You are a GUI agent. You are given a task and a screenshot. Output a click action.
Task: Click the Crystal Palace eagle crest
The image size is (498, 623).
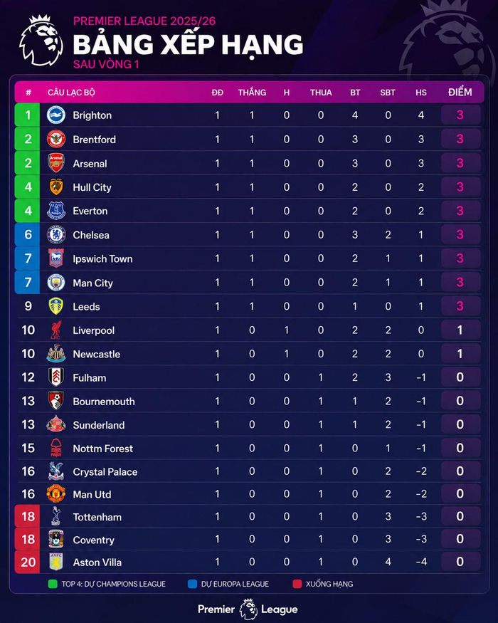click(56, 471)
